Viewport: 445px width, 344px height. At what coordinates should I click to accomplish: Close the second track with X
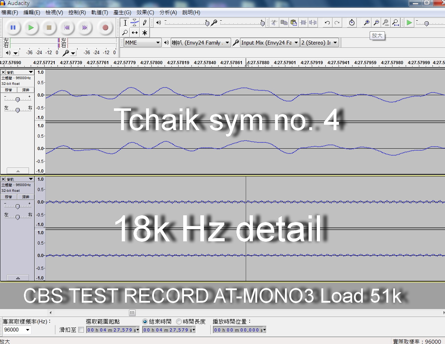(3, 179)
